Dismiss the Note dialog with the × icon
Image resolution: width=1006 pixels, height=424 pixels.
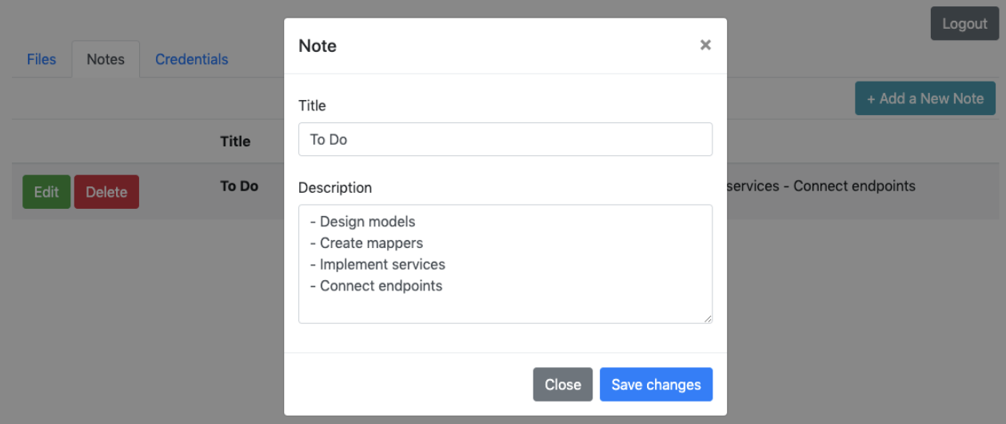point(705,46)
